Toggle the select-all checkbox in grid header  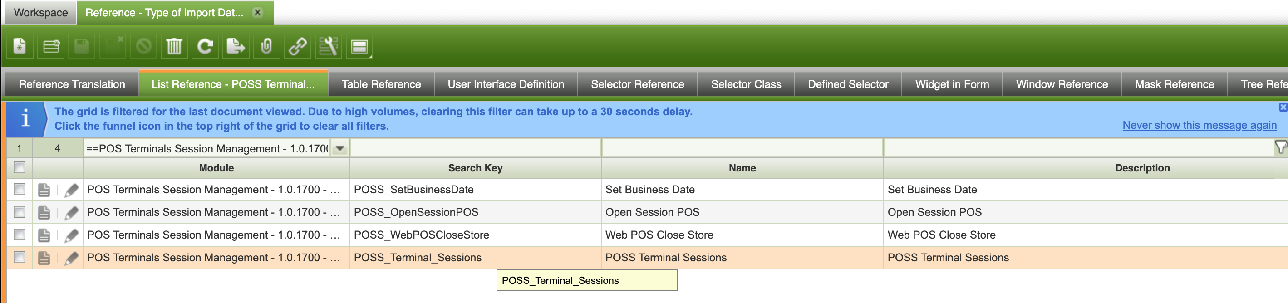click(x=20, y=167)
